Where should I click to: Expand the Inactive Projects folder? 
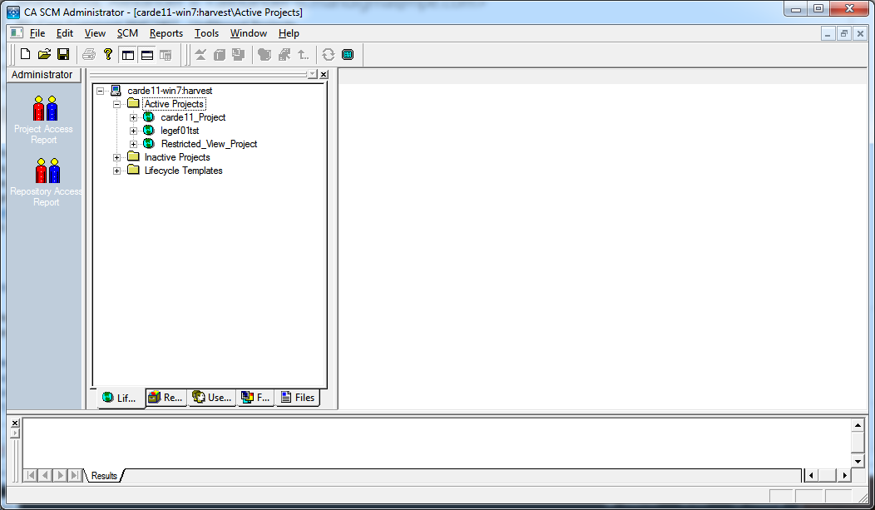pos(116,157)
